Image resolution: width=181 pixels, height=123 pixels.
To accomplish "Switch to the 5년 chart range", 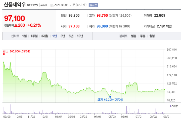I will (71, 36).
